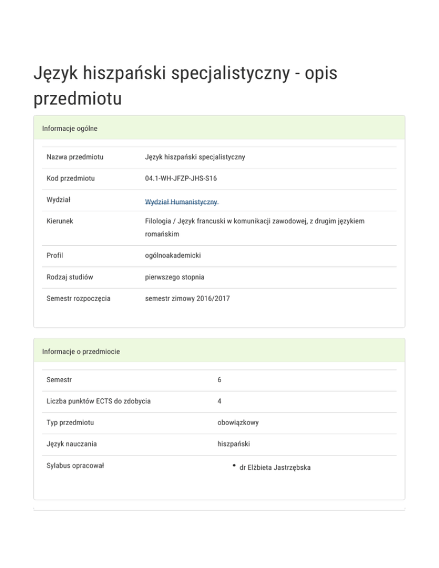
Task: Click the 'pierwszego stopnia' study type value
Action: tap(175, 277)
